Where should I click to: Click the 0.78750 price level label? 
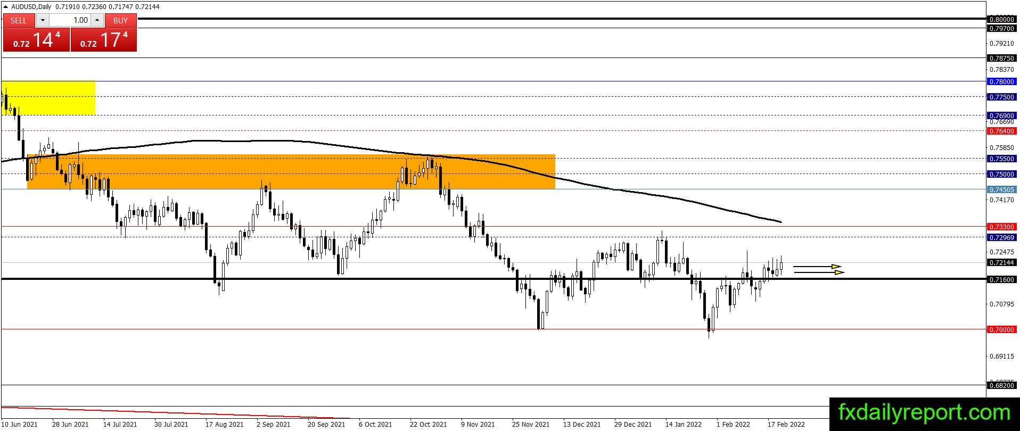[1001, 58]
